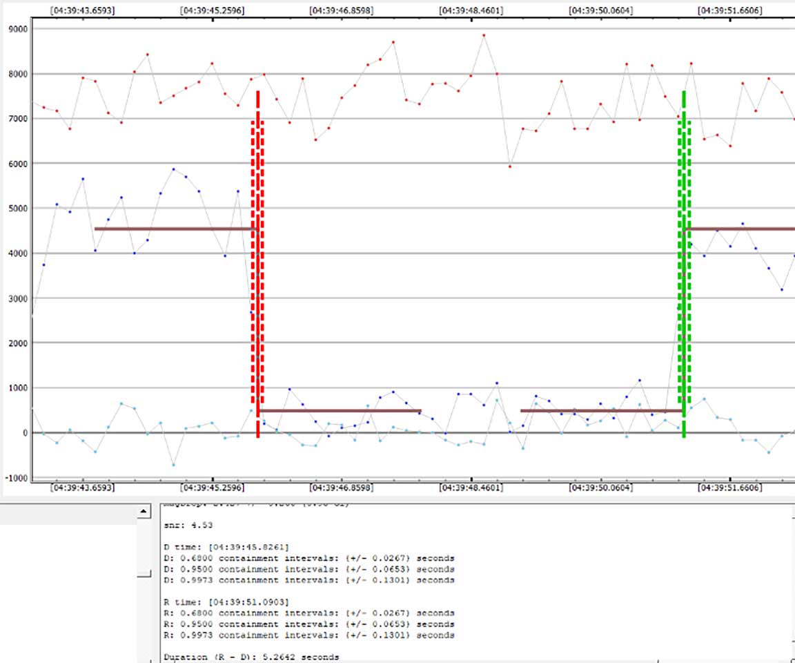Click the 8000 y-axis label
Screen dimensions: 795x663
[18, 74]
